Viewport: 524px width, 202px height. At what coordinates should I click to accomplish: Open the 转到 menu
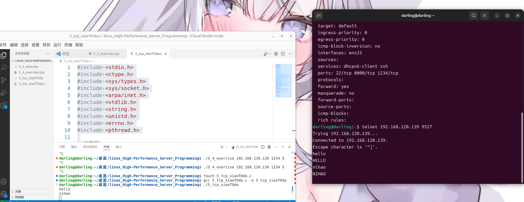point(46,45)
